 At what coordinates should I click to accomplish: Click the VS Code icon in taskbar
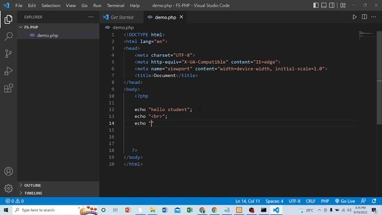pos(276,210)
